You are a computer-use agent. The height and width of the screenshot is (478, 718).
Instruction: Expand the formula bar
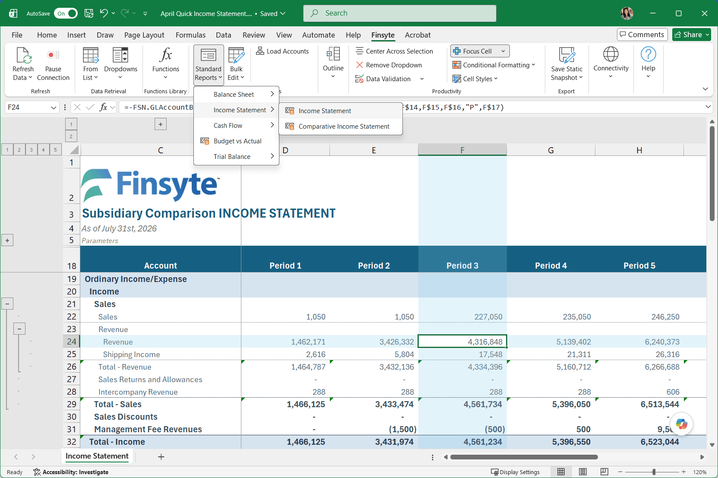[708, 107]
